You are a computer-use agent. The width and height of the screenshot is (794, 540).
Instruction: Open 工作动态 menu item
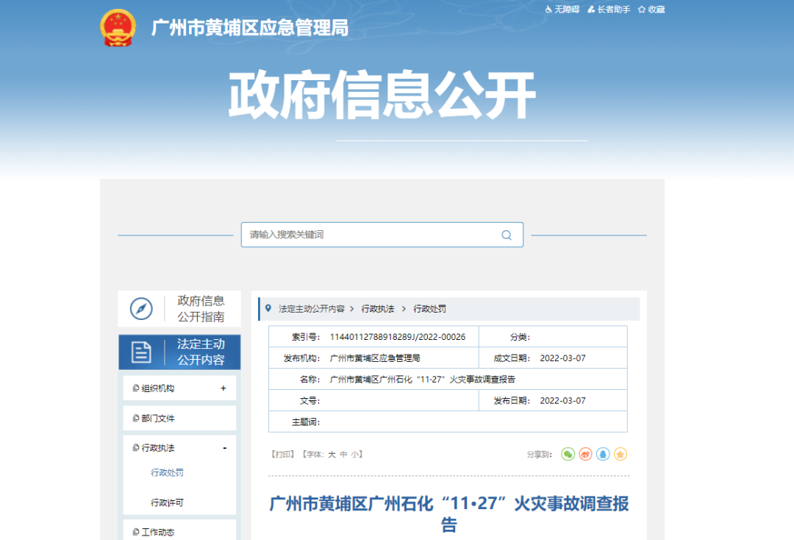click(x=158, y=532)
